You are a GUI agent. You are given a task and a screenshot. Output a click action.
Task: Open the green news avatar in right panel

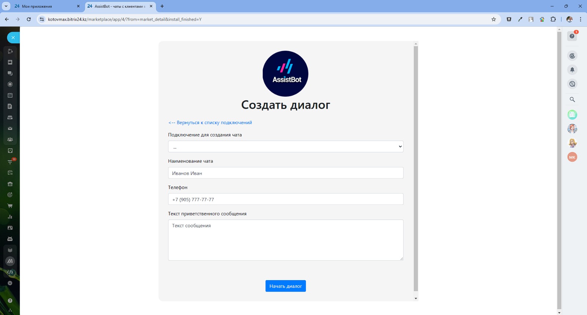click(x=572, y=115)
